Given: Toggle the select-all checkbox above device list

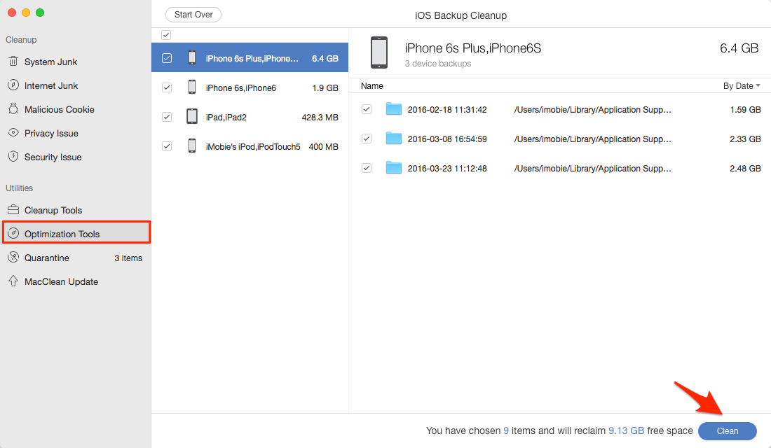Looking at the screenshot, I should point(166,35).
